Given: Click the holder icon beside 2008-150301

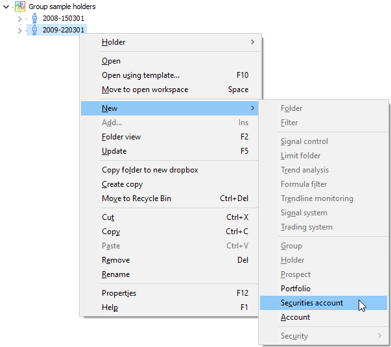Looking at the screenshot, I should click(x=34, y=18).
